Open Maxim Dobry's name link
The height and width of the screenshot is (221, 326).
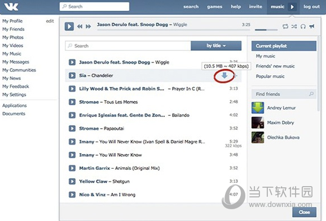coord(280,123)
